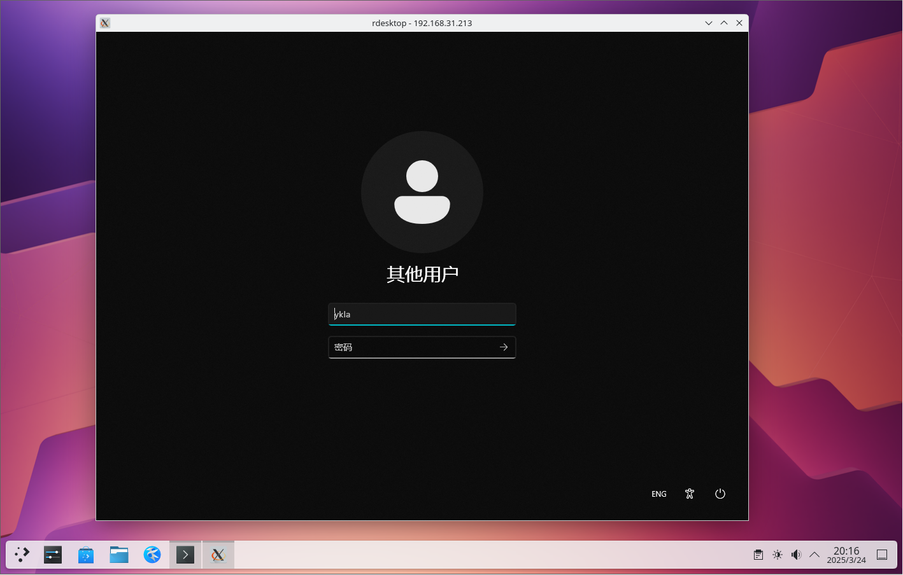The height and width of the screenshot is (575, 903).
Task: Open the power options icon
Action: [720, 494]
